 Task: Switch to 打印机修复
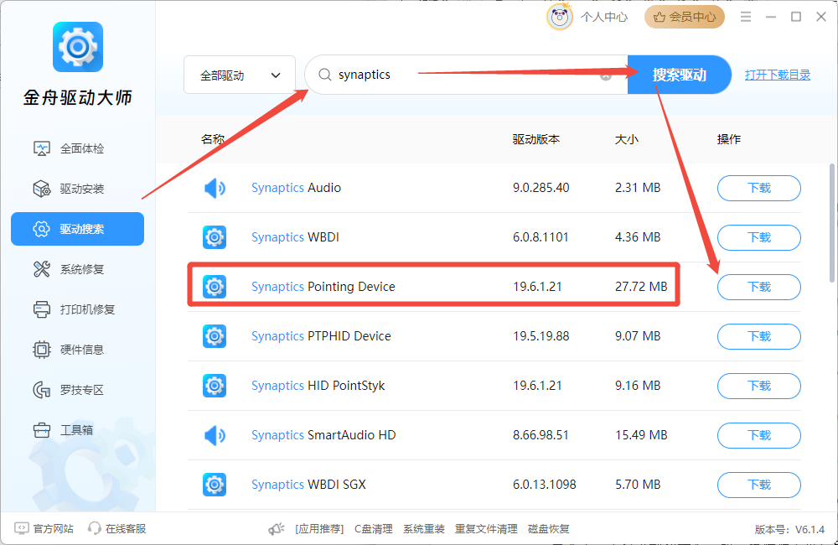click(77, 309)
